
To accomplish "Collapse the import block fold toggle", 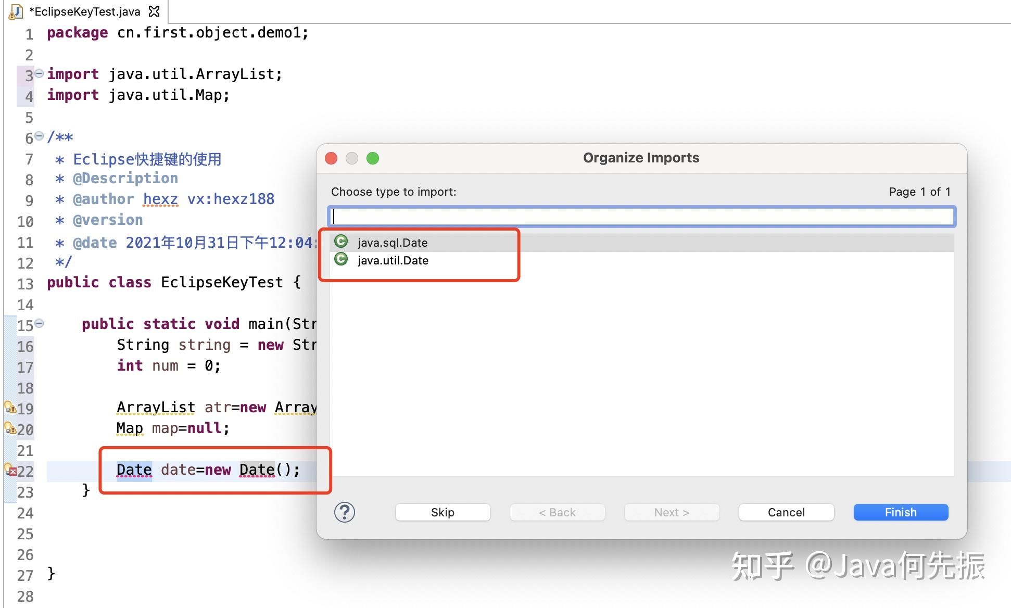I will [39, 73].
